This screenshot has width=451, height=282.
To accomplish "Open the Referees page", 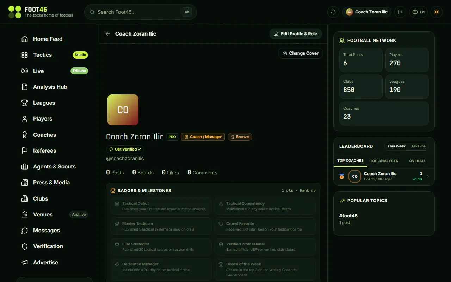I will tap(55, 151).
